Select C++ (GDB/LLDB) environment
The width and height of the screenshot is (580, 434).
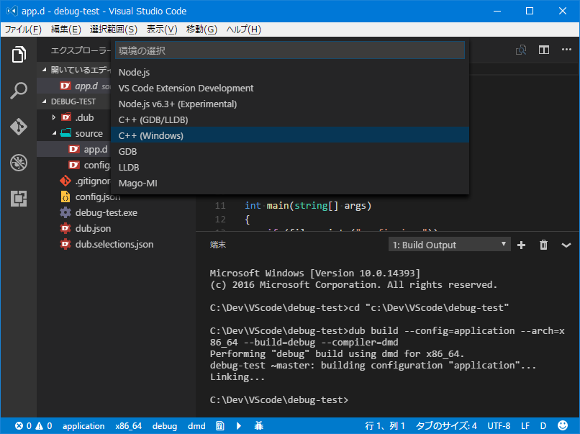[x=289, y=120]
